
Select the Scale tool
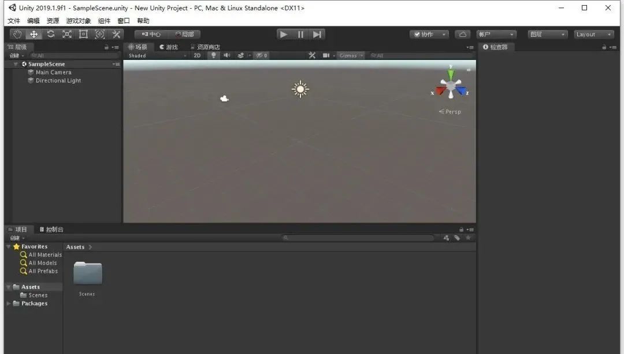pyautogui.click(x=67, y=34)
